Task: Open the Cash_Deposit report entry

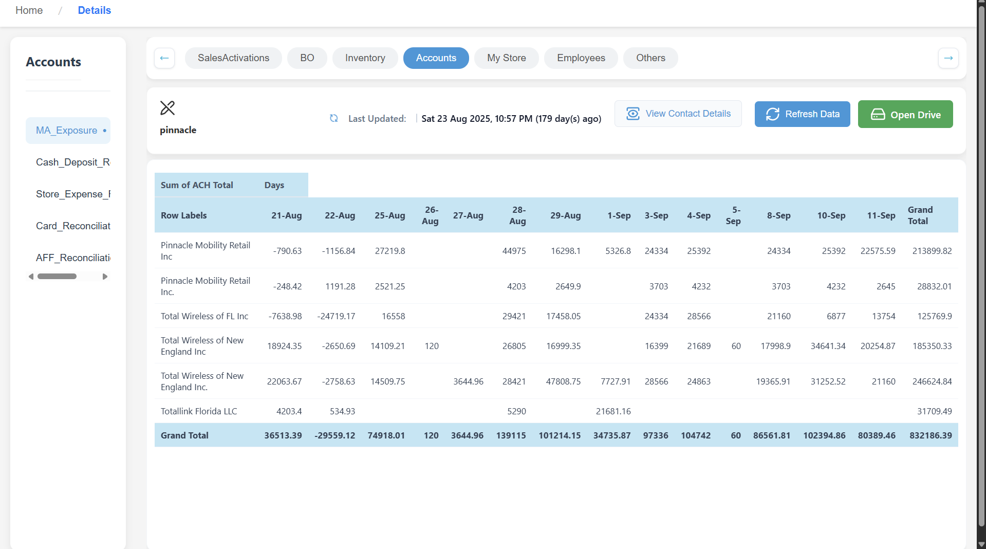Action: 72,162
